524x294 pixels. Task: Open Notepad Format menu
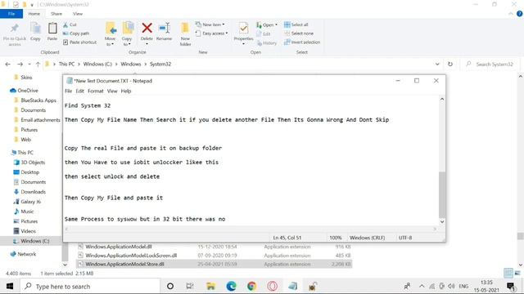pos(96,91)
